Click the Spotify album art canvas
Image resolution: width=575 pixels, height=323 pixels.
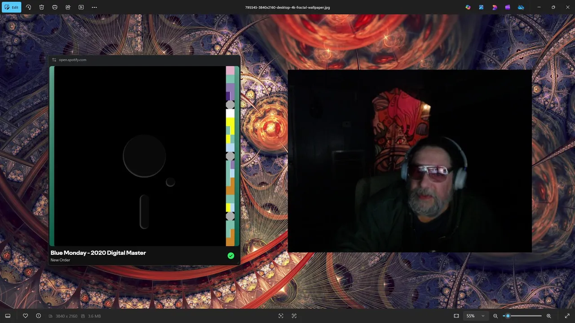click(144, 156)
